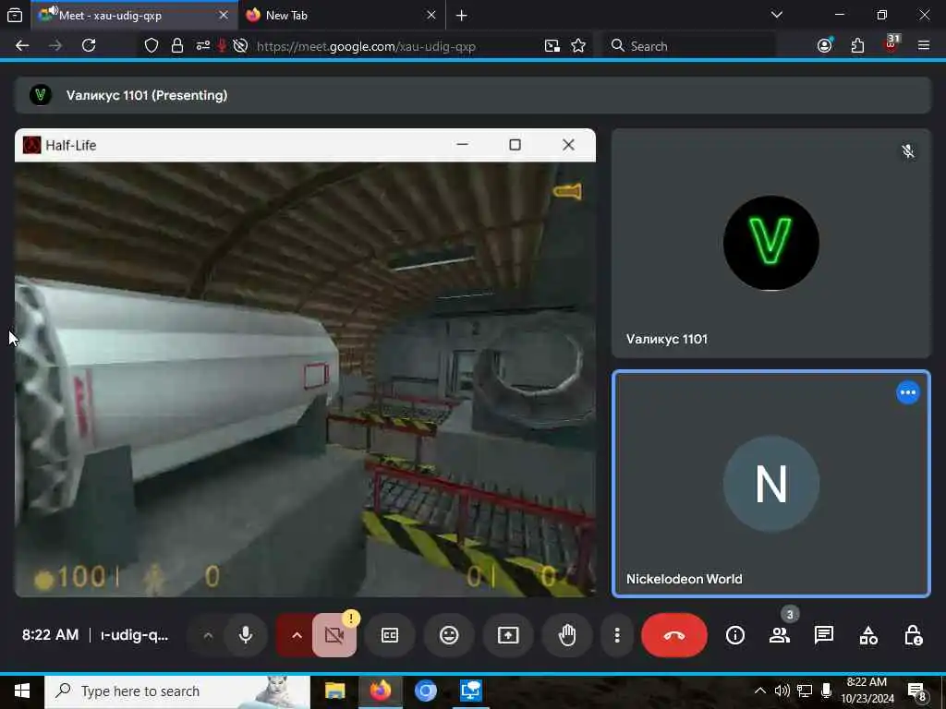This screenshot has width=946, height=709.
Task: Click the microphone in-use tray icon
Action: pyautogui.click(x=827, y=691)
